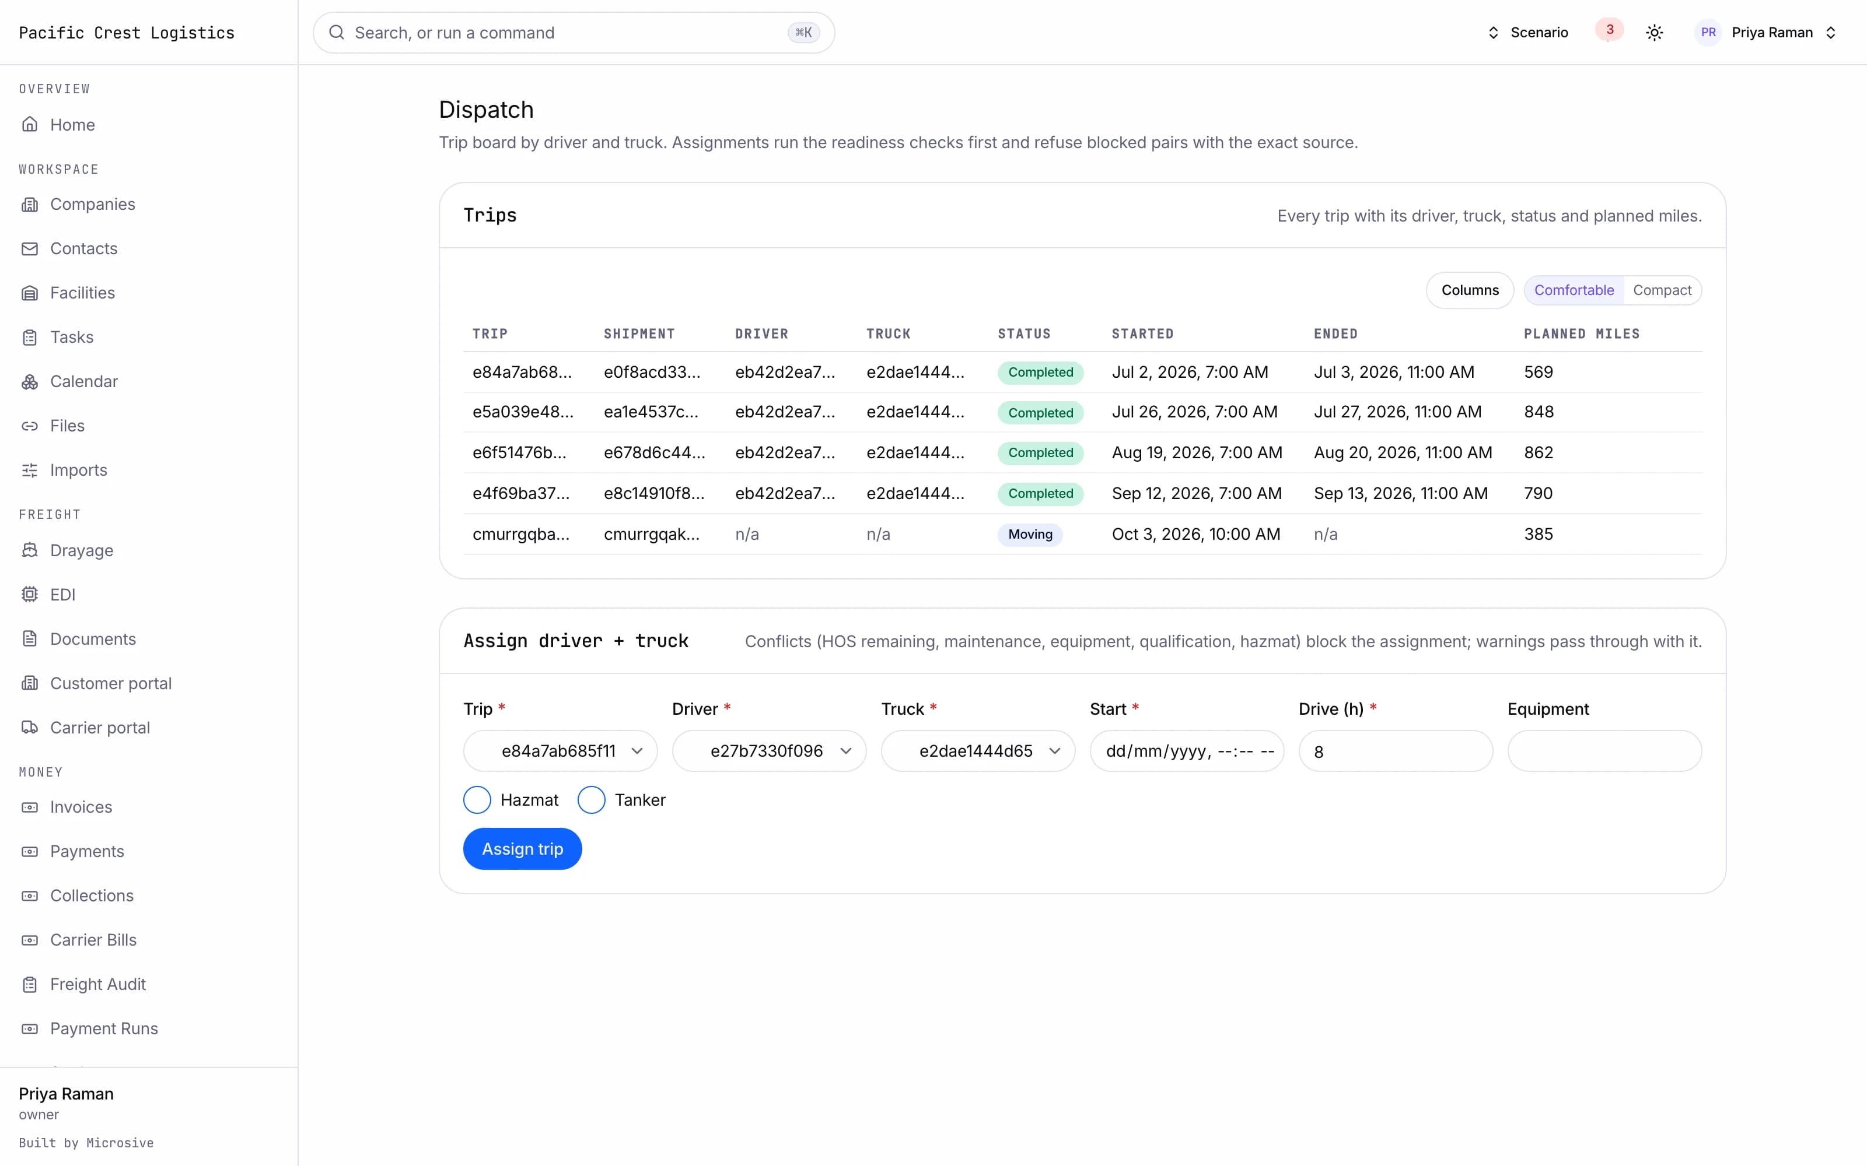The height and width of the screenshot is (1166, 1867).
Task: Click the Pacific Crest Logistics title
Action: [127, 33]
